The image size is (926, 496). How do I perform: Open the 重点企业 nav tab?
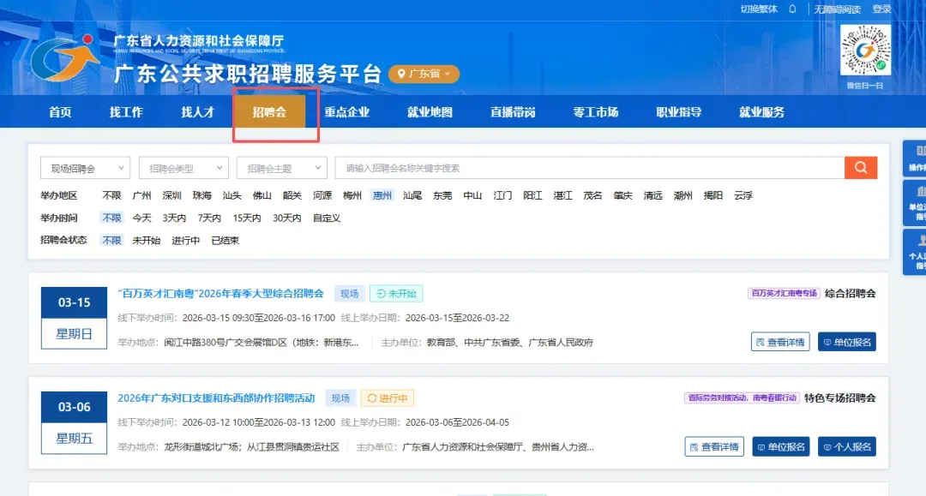coord(346,112)
